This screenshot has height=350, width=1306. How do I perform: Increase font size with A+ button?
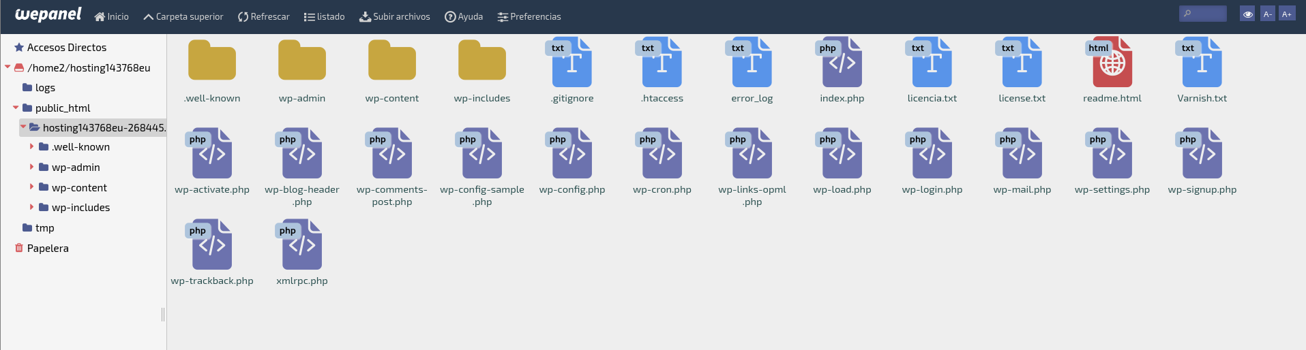1287,14
